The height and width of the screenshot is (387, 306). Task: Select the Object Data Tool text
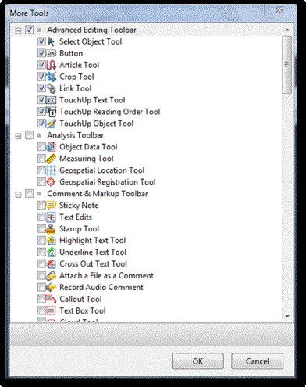tap(88, 147)
